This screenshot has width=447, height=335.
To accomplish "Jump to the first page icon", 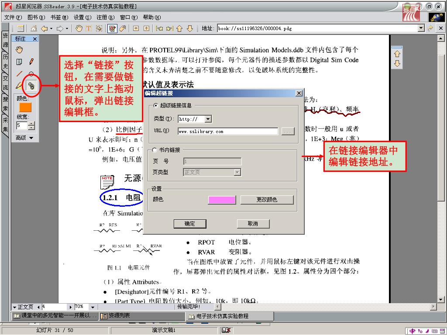I will pos(159,28).
